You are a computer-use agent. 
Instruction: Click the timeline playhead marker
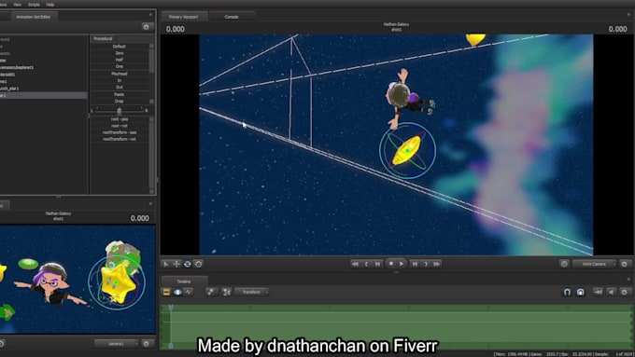(171, 309)
